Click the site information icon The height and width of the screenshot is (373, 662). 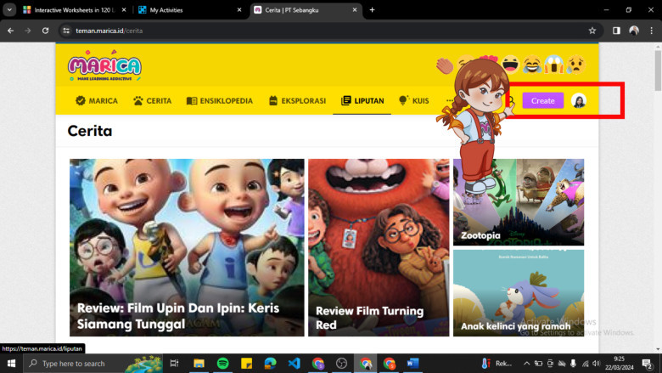(x=66, y=31)
